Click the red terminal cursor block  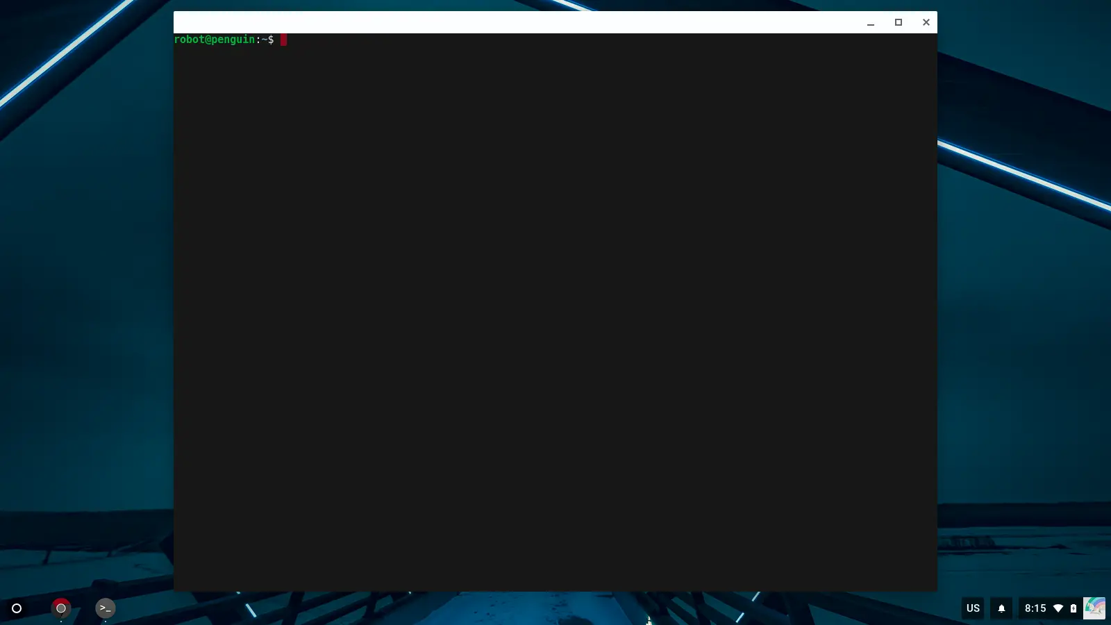coord(283,40)
